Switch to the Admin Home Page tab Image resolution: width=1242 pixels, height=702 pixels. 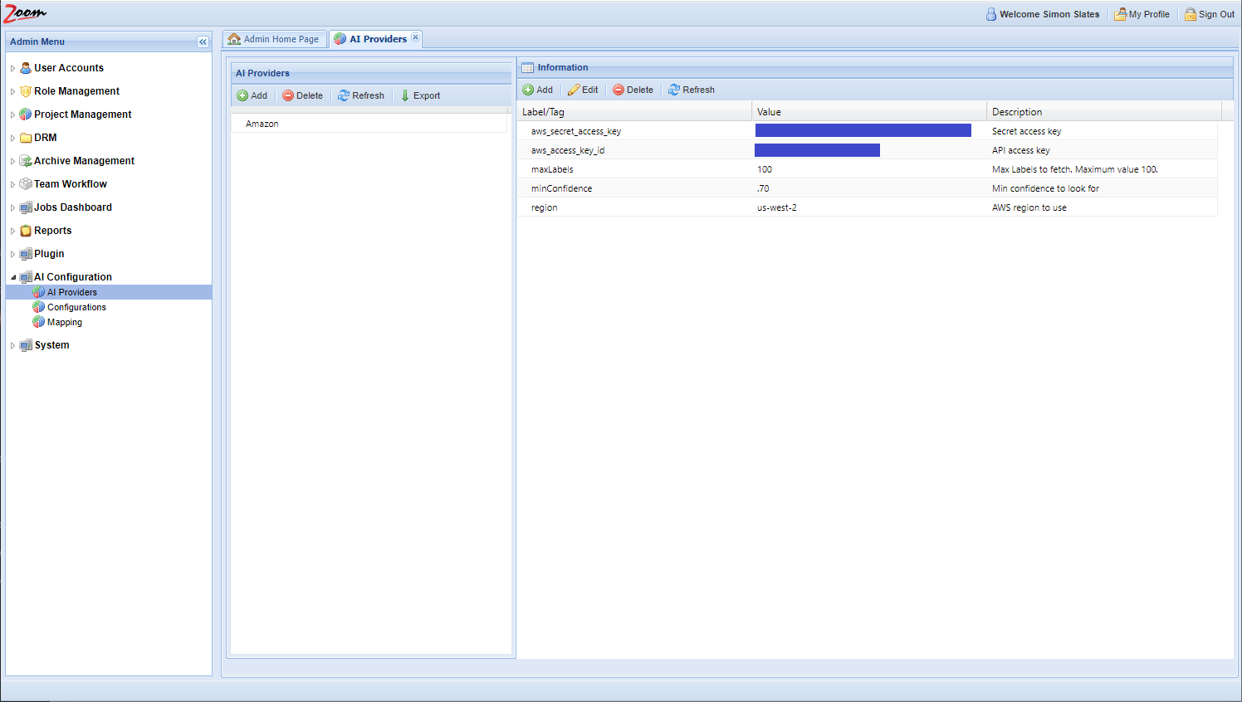coord(274,39)
